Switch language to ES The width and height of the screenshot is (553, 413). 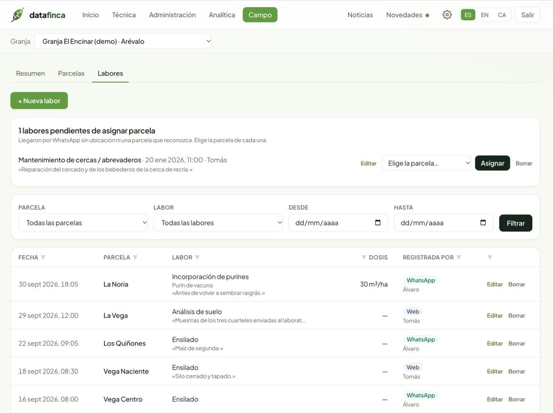468,15
